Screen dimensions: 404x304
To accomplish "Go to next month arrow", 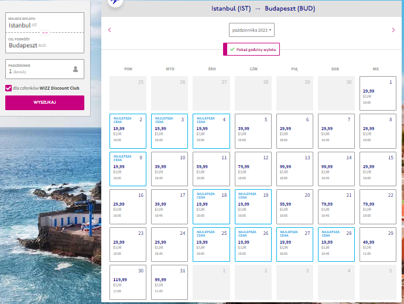I will point(393,30).
